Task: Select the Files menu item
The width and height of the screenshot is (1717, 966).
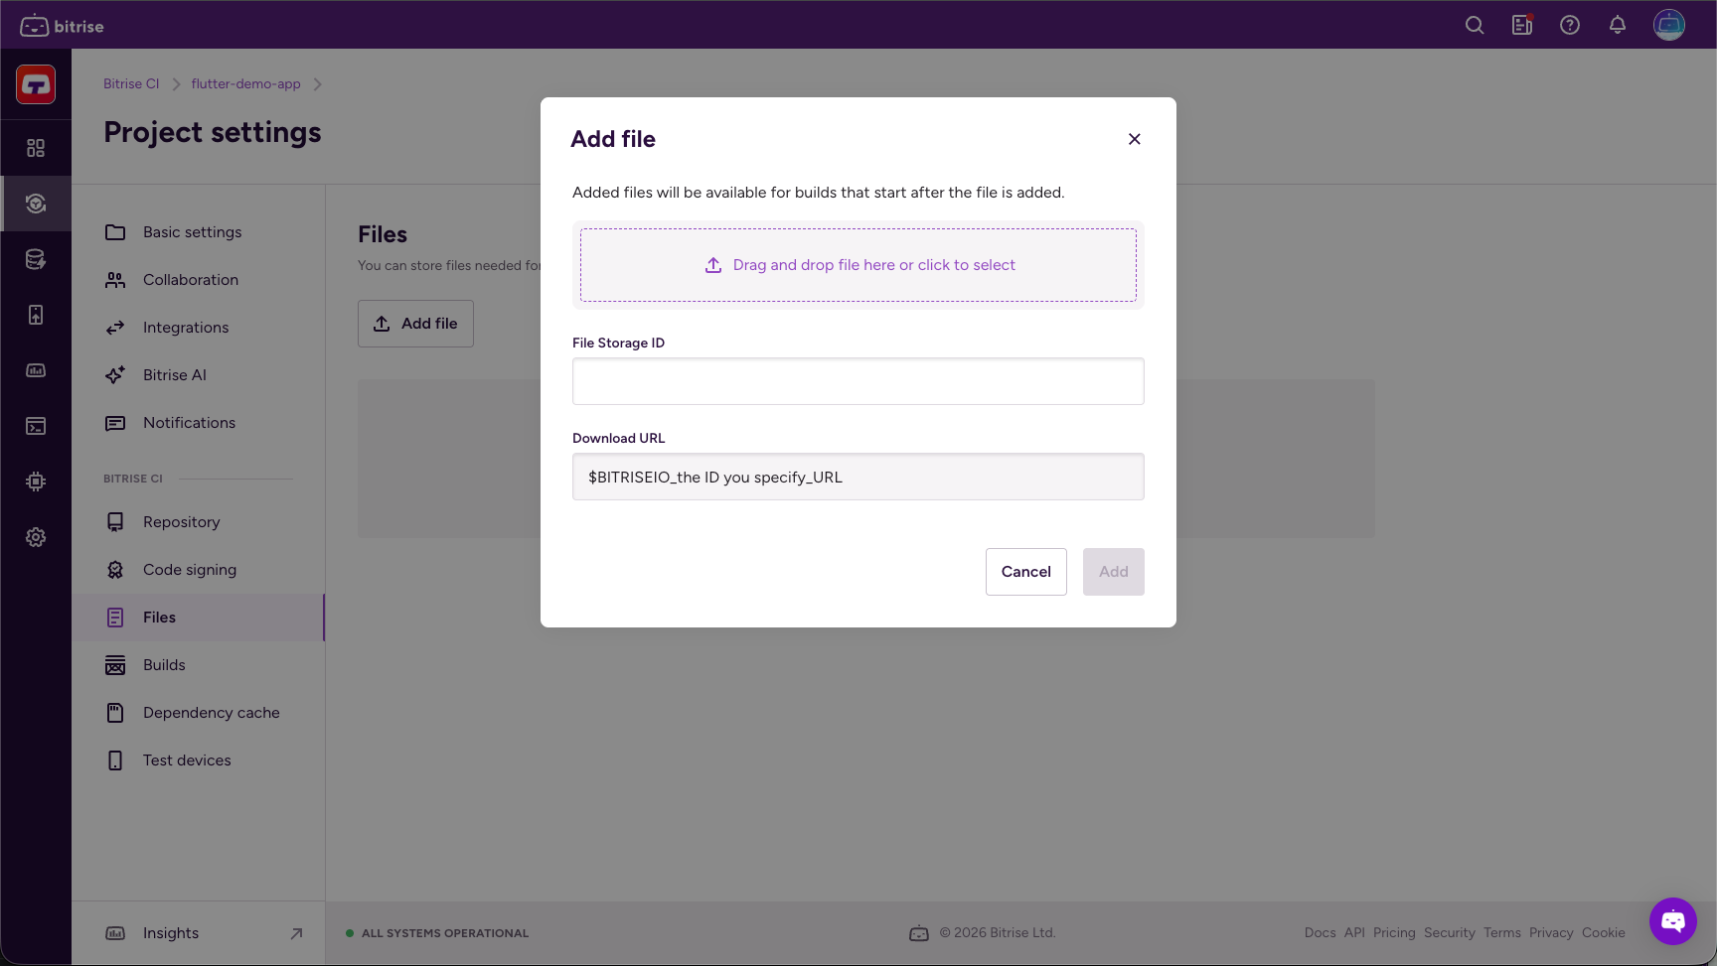Action: click(199, 618)
